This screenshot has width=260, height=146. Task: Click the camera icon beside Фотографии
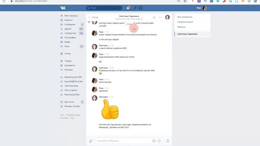point(61,38)
